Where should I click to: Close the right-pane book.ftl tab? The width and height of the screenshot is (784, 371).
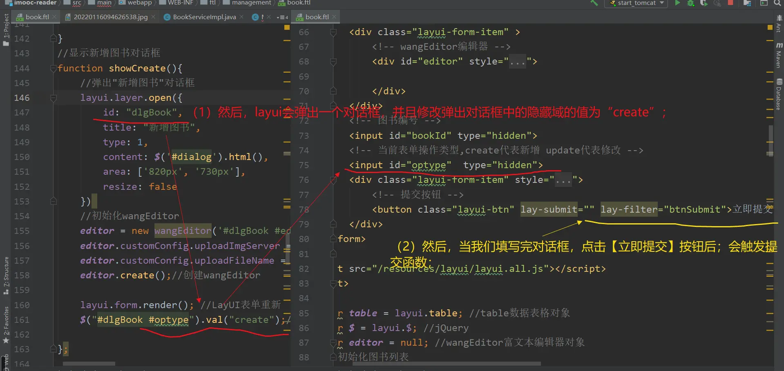[334, 17]
